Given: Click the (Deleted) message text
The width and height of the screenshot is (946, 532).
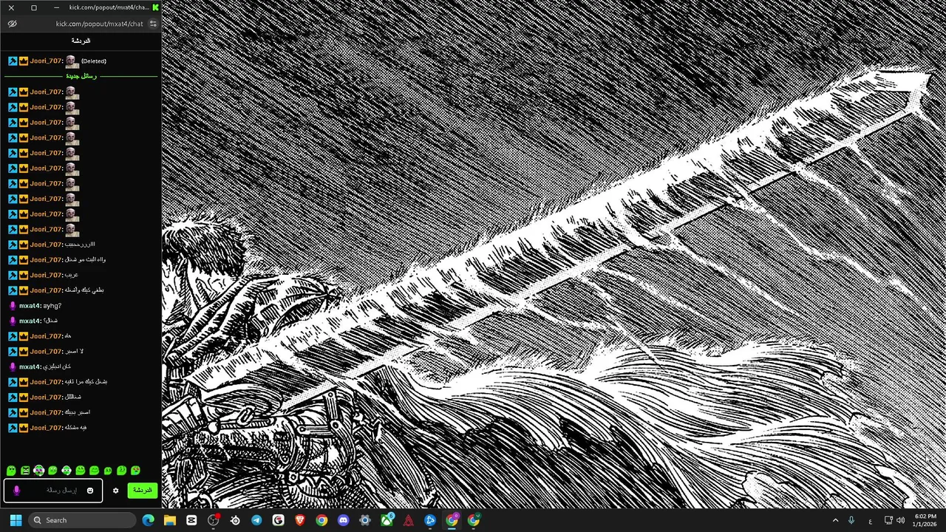Looking at the screenshot, I should (94, 61).
